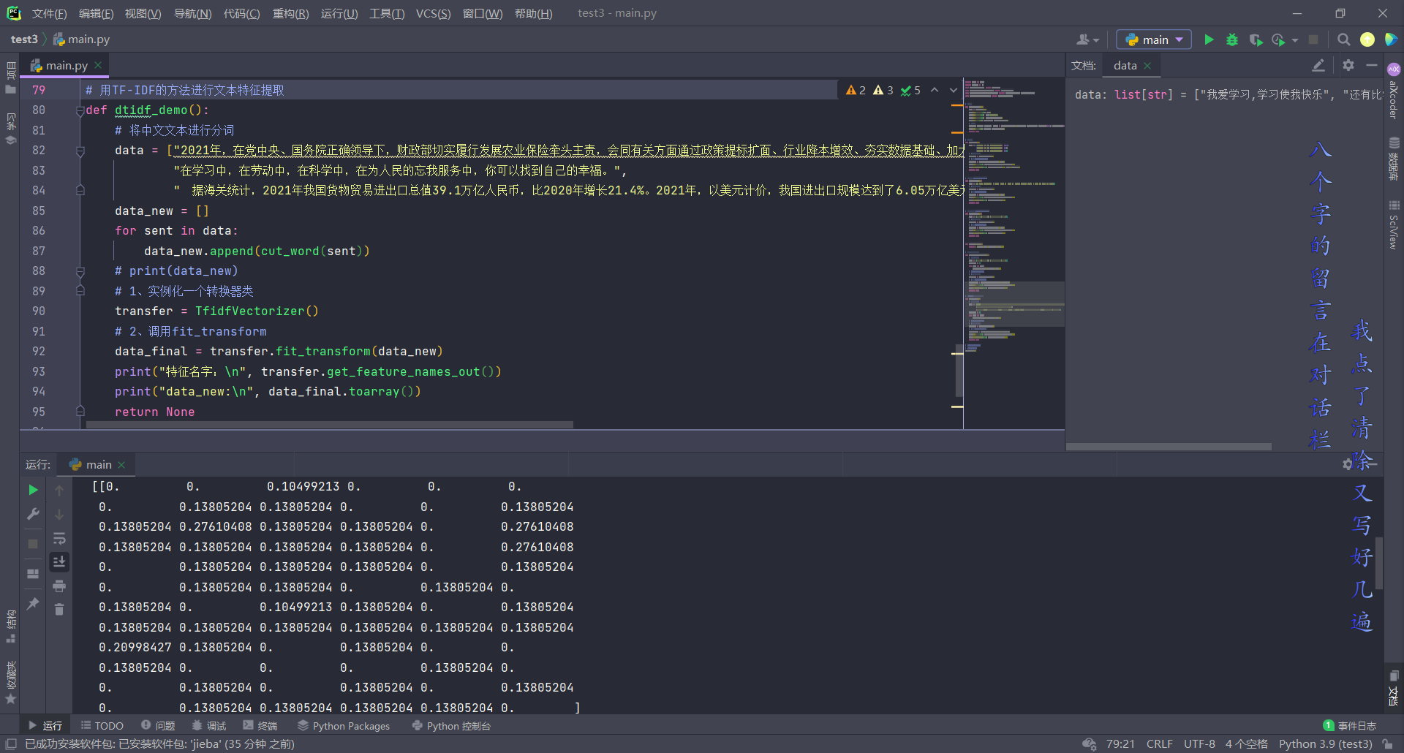Toggle scroll-to-end in the run console
This screenshot has width=1404, height=753.
click(x=59, y=561)
